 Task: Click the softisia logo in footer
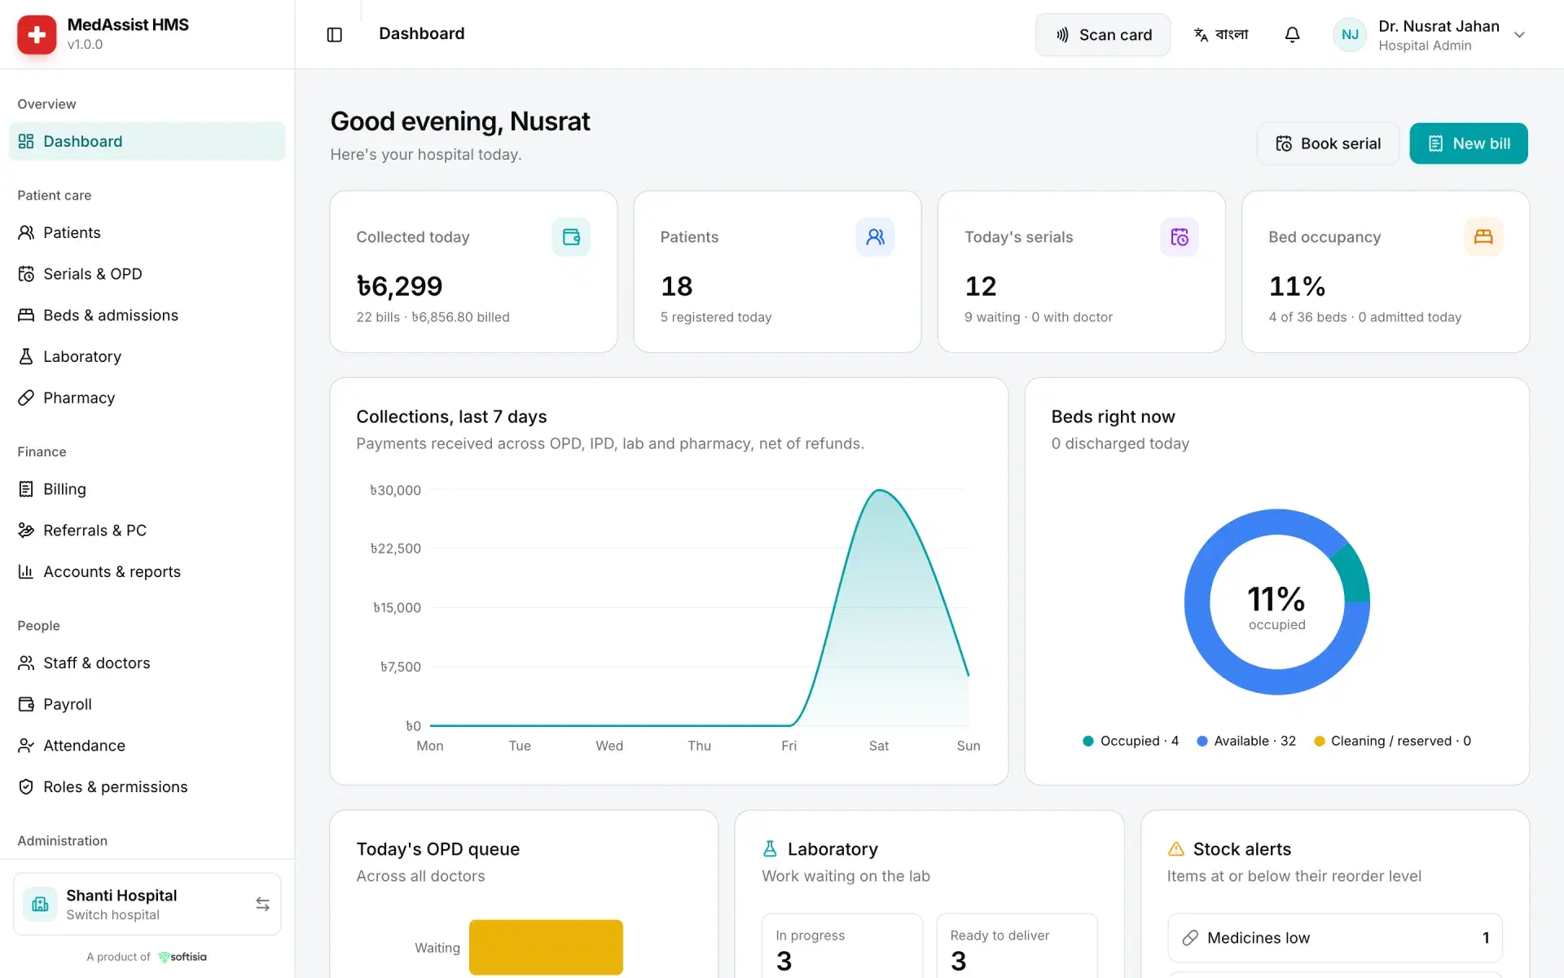click(x=182, y=957)
